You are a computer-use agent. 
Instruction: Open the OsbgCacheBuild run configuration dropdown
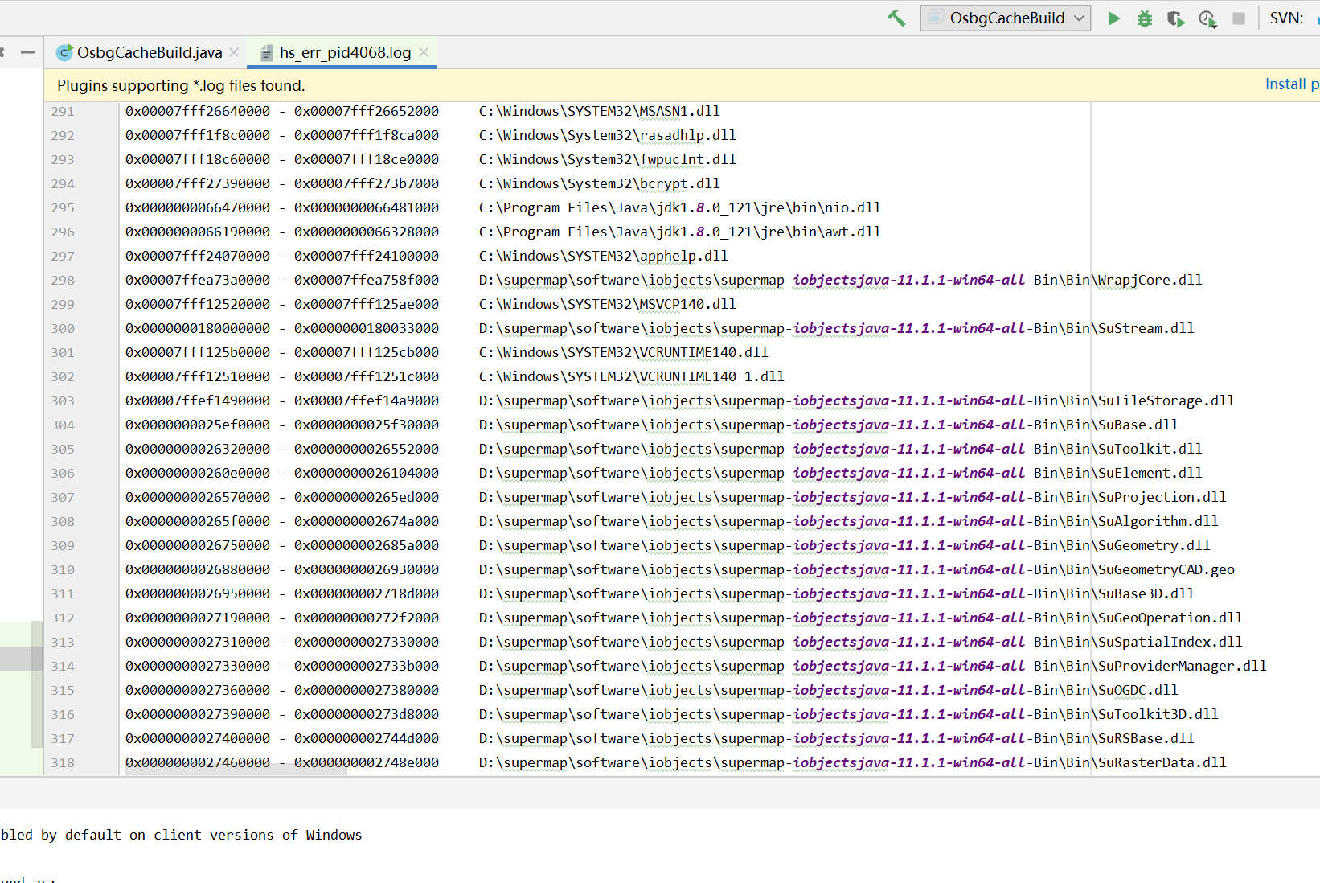click(x=1005, y=18)
